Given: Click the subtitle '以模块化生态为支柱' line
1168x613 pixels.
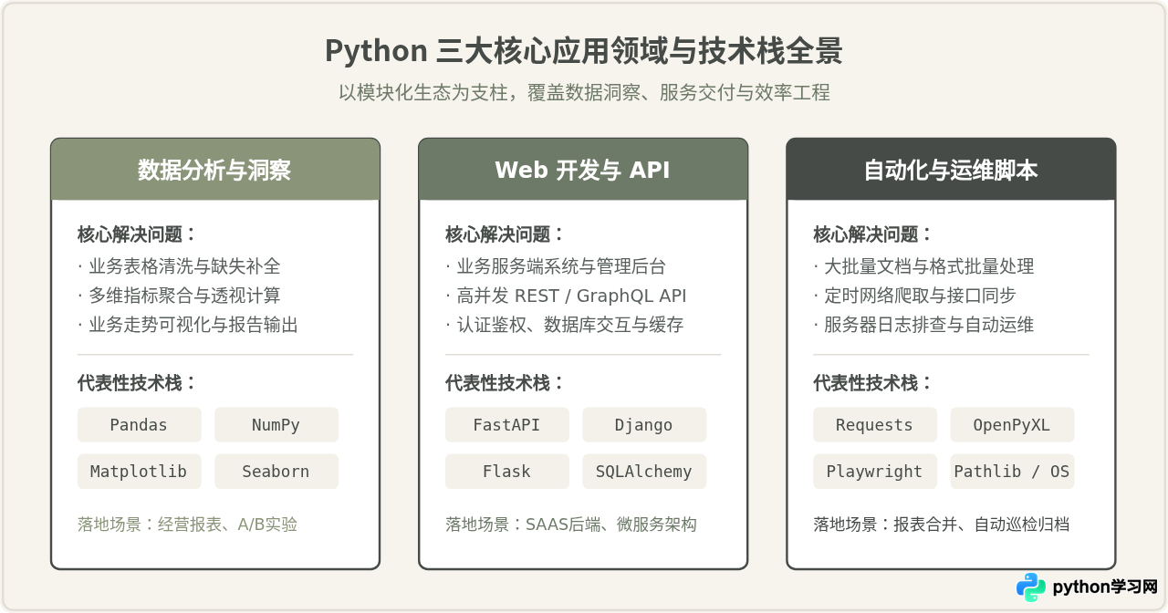Looking at the screenshot, I should (584, 92).
